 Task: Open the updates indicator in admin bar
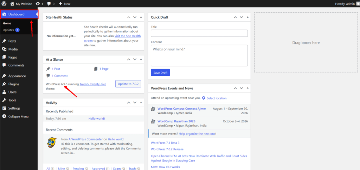click(38, 4)
